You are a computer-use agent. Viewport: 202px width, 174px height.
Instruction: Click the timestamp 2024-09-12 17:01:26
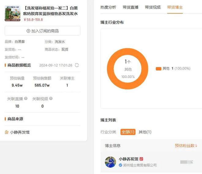tap(56, 65)
